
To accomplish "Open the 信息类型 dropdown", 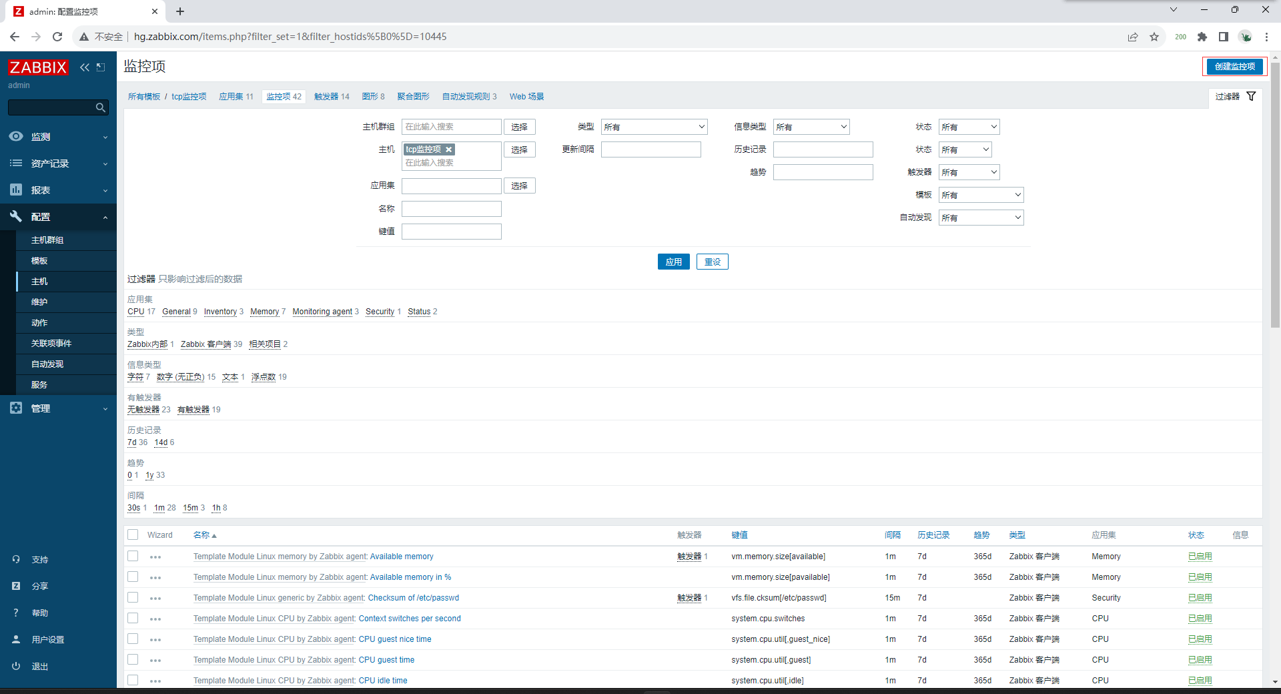I will click(811, 127).
